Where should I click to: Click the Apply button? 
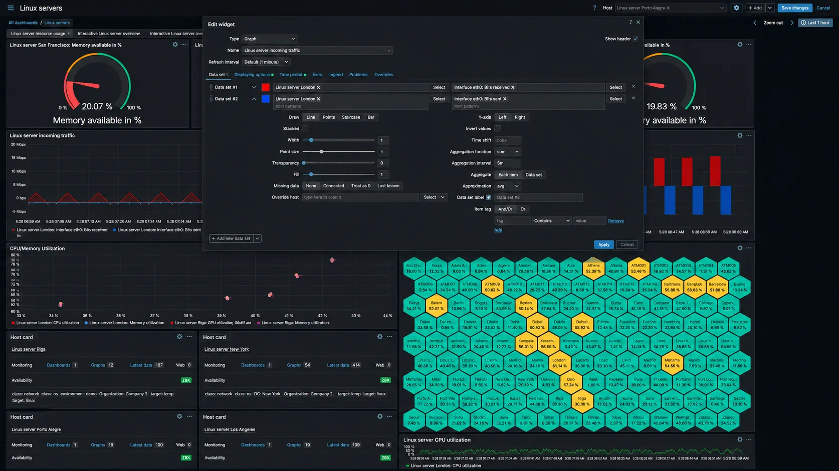click(604, 245)
